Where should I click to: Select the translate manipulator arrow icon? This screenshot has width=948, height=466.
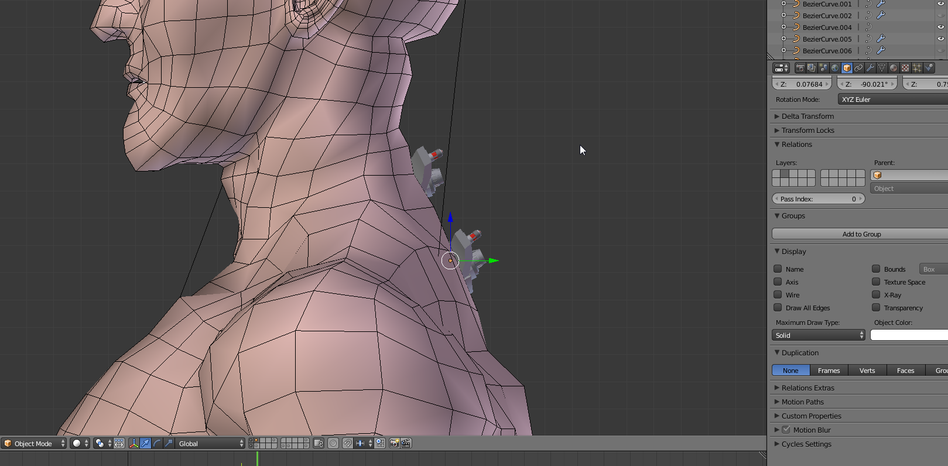(145, 443)
